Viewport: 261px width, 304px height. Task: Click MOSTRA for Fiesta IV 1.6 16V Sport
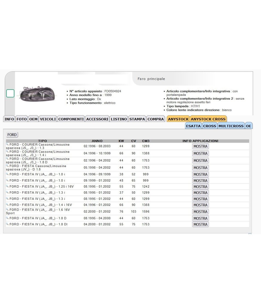[200, 212]
